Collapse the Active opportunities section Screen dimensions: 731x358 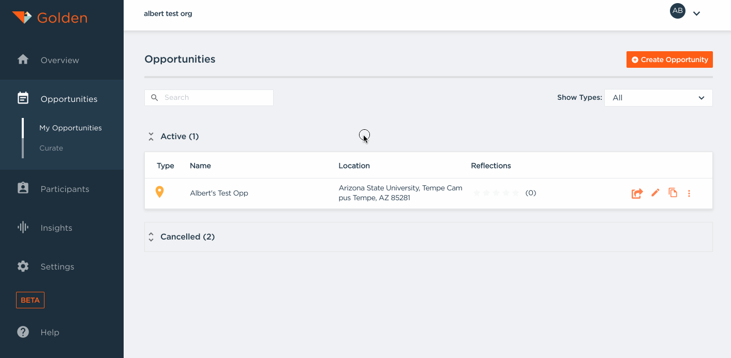click(151, 136)
